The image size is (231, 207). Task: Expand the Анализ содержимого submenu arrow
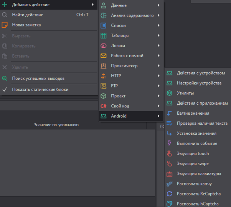158,15
